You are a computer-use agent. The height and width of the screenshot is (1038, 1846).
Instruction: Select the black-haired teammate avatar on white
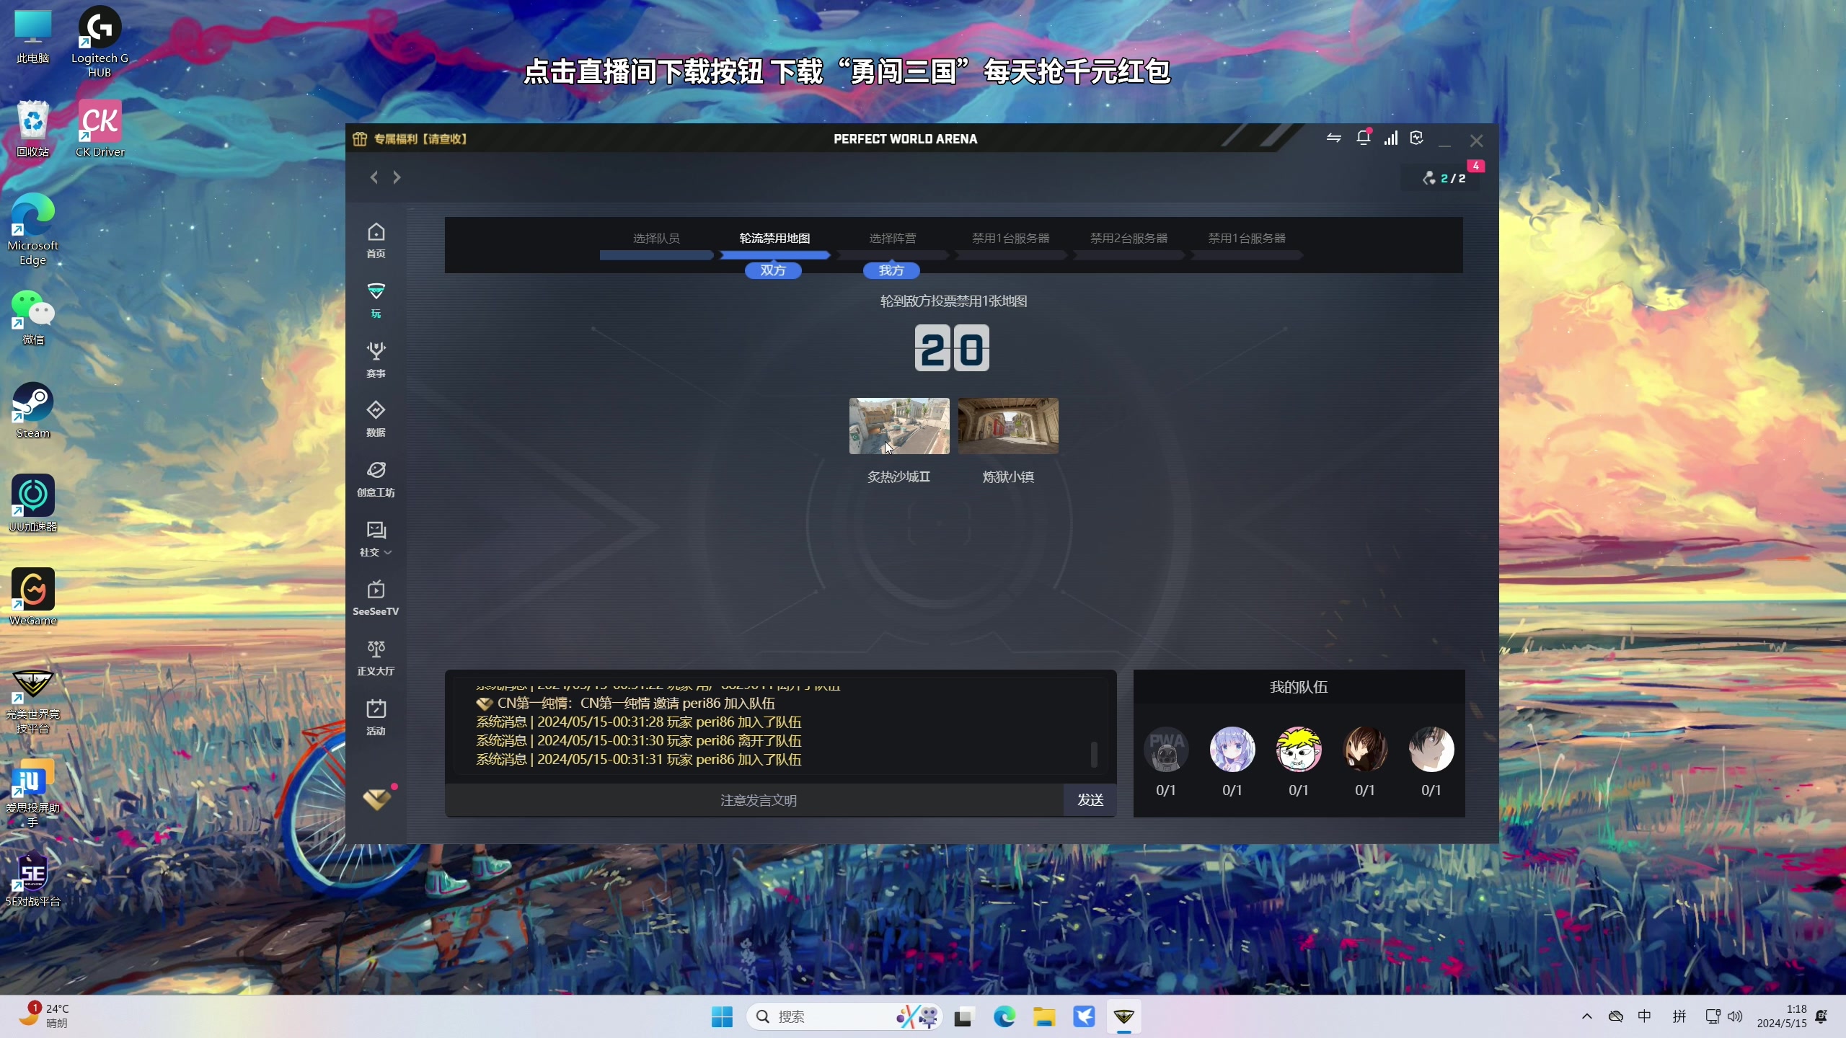tap(1431, 750)
